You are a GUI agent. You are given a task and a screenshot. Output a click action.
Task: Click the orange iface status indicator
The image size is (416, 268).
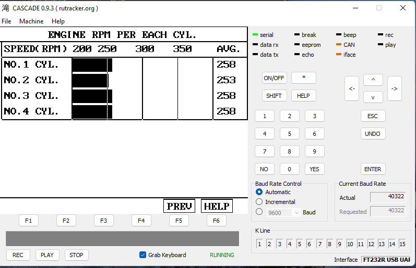pos(338,55)
